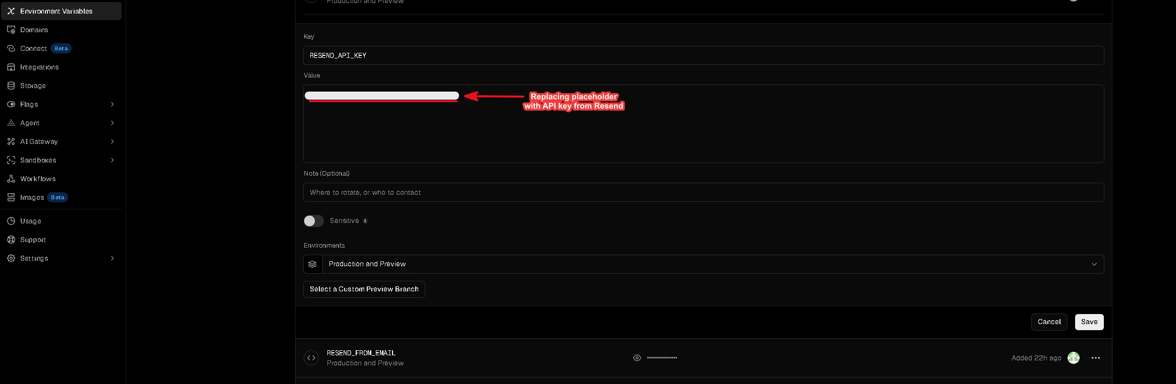Save the environment variable

tap(1089, 322)
